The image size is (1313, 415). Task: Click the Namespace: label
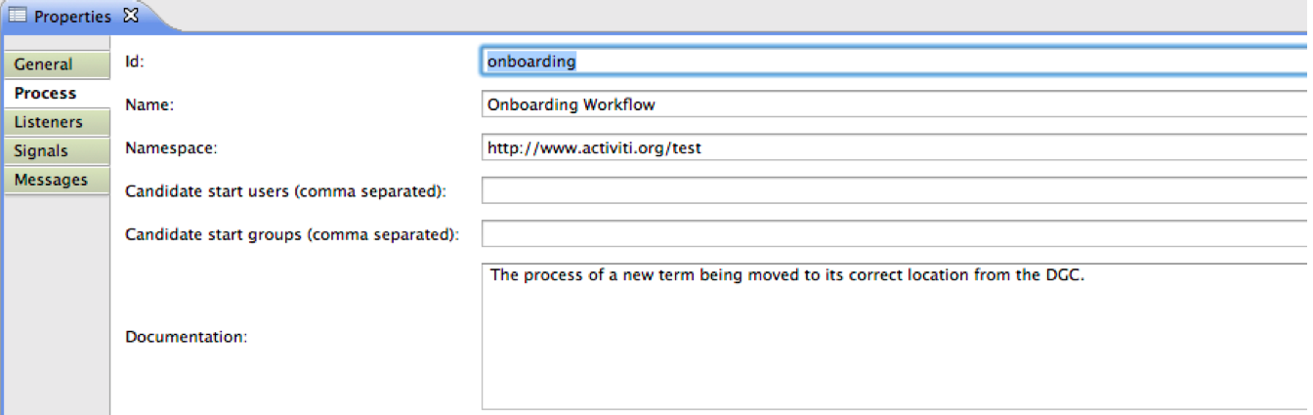171,148
